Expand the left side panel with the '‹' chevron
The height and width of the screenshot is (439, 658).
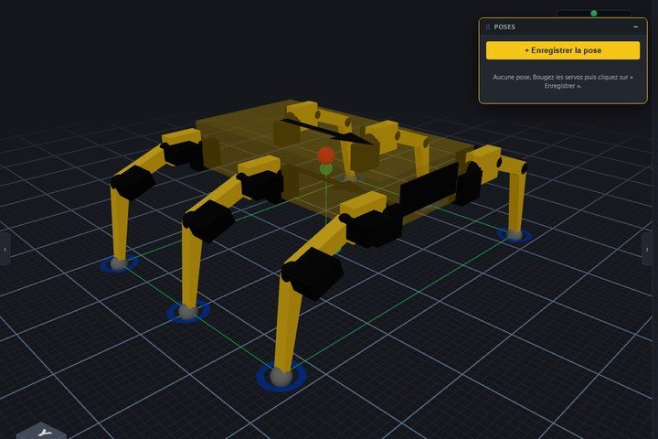5,250
